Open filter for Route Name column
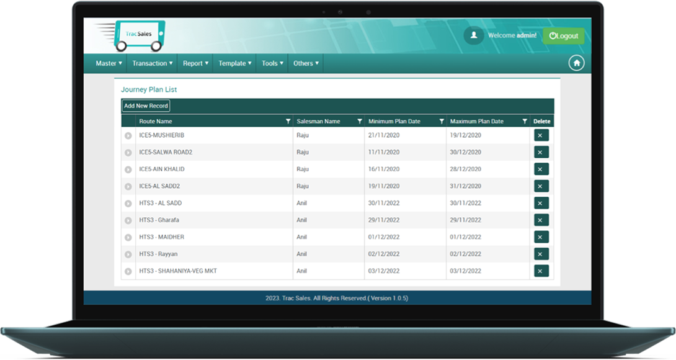 [x=288, y=122]
